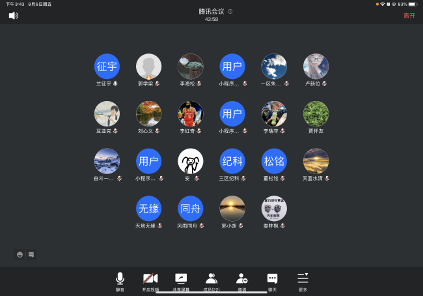Screen dimensions: 423x296
Task: Click muted mic icon beside 李瑞苹
Action: [x=282, y=131]
